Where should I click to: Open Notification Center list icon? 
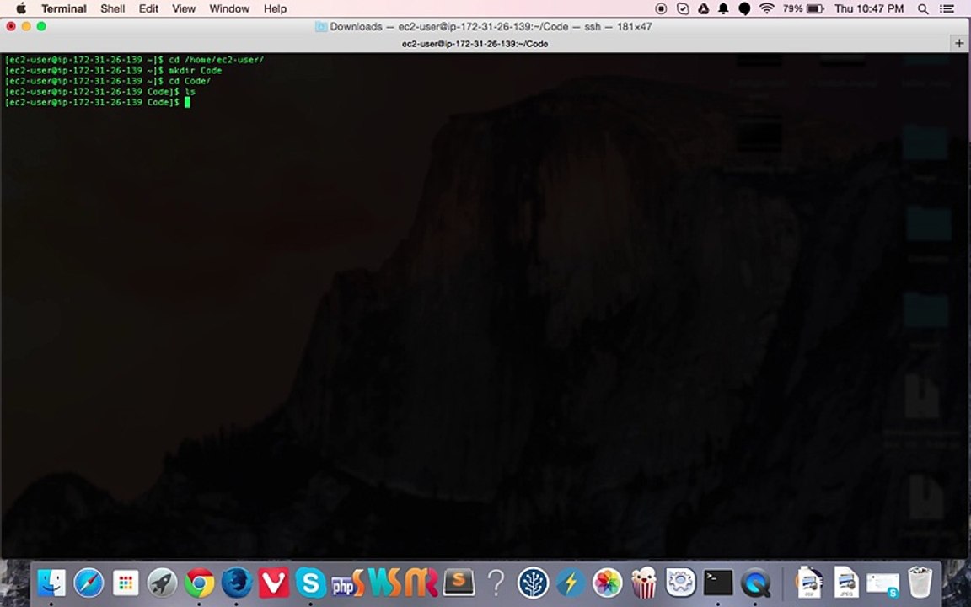coord(947,8)
